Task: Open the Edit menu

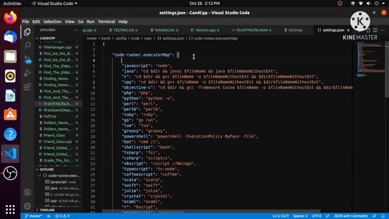Action: [x=36, y=22]
